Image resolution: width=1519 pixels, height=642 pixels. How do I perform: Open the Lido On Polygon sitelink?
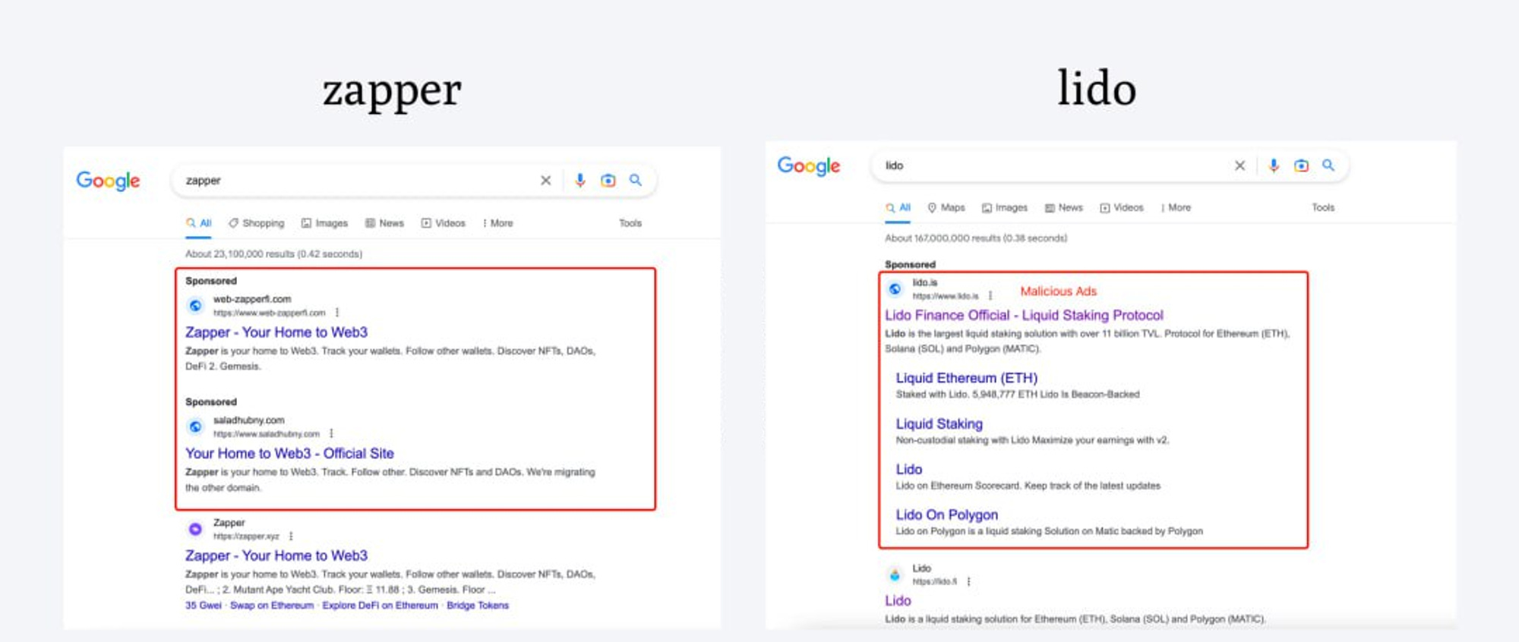(947, 515)
